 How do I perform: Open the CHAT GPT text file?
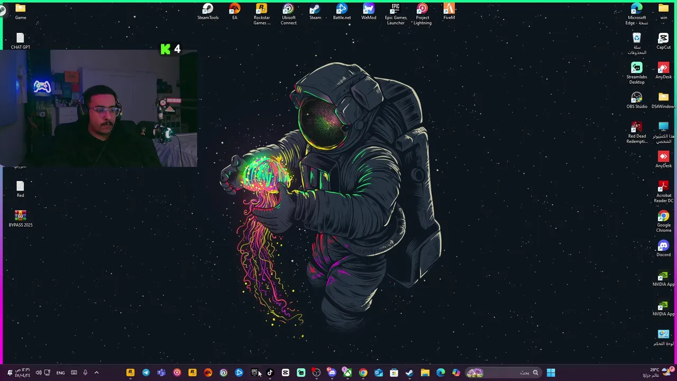point(20,41)
